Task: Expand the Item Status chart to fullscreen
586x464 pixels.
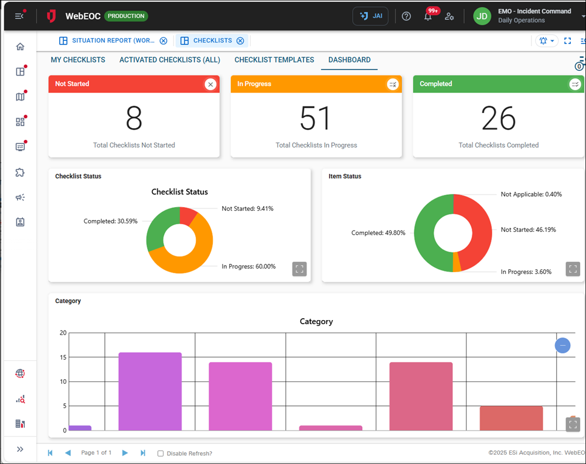Action: click(x=573, y=269)
